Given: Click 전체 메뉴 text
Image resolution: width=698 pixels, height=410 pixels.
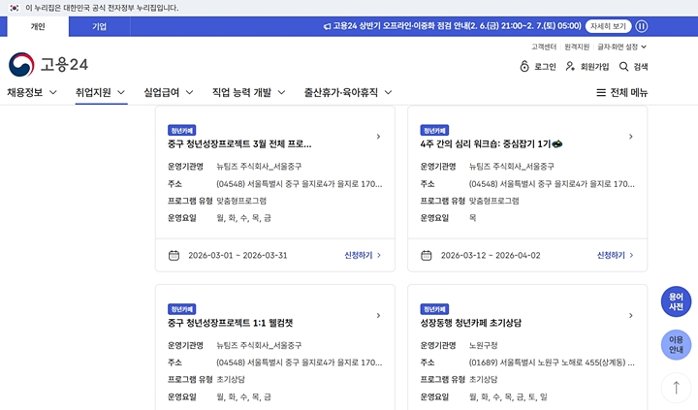Looking at the screenshot, I should point(628,93).
